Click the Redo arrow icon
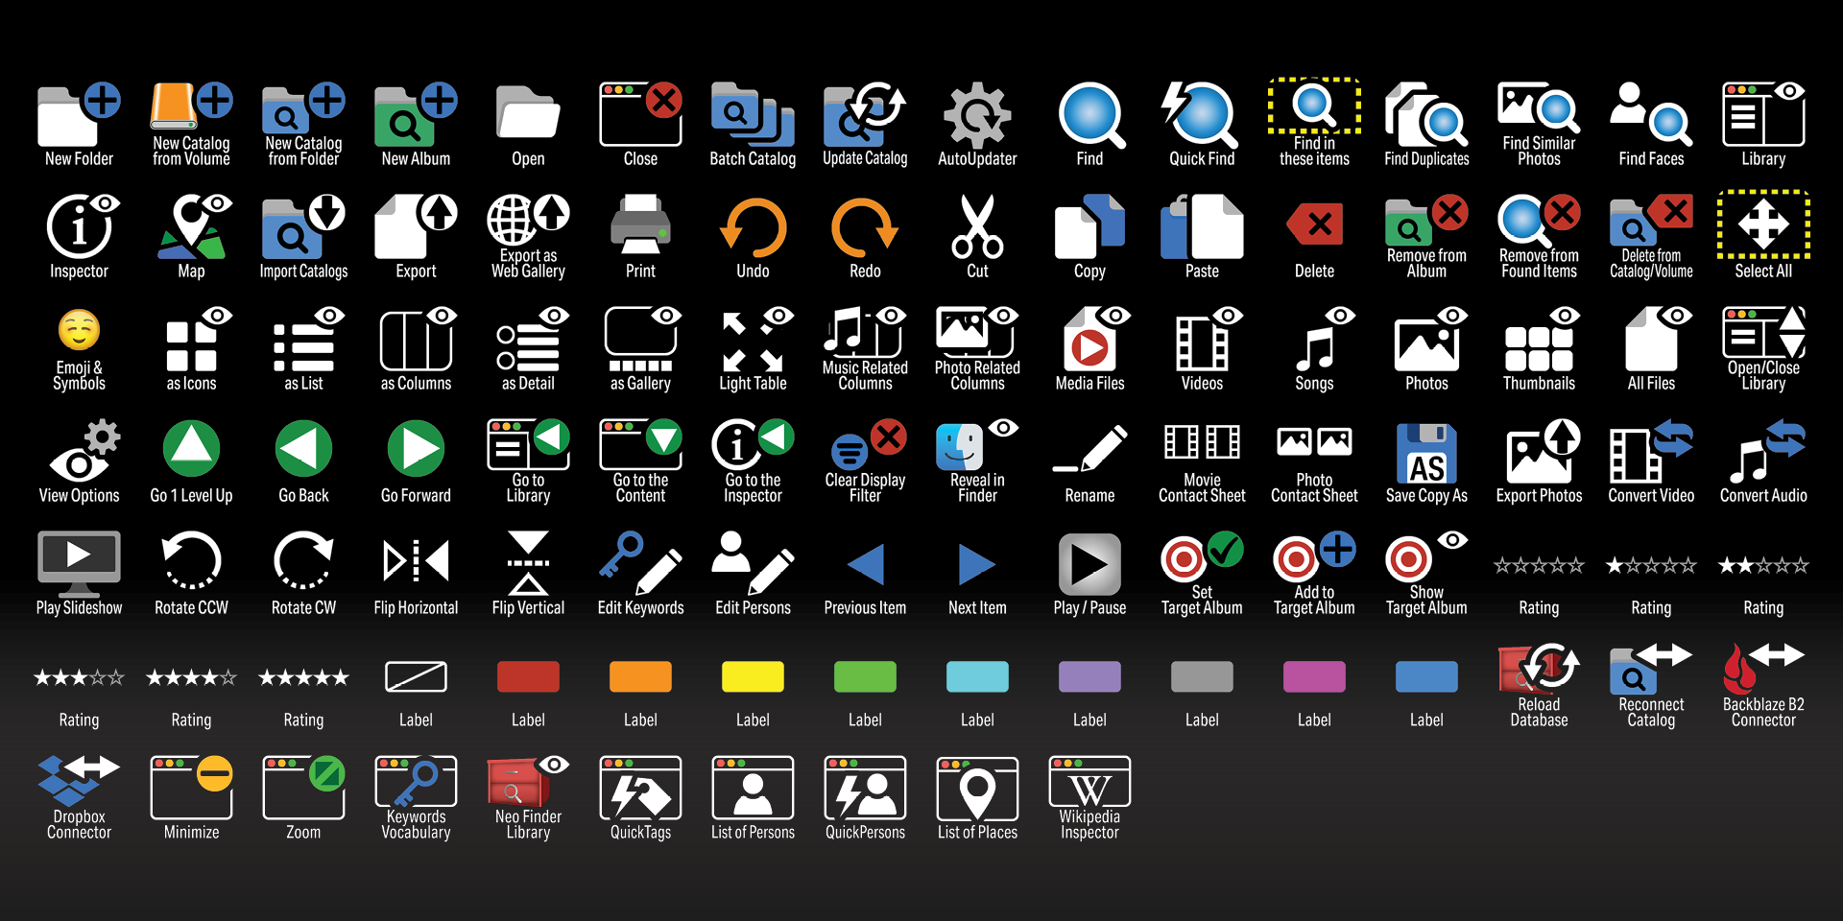Viewport: 1843px width, 921px height. coord(865,226)
